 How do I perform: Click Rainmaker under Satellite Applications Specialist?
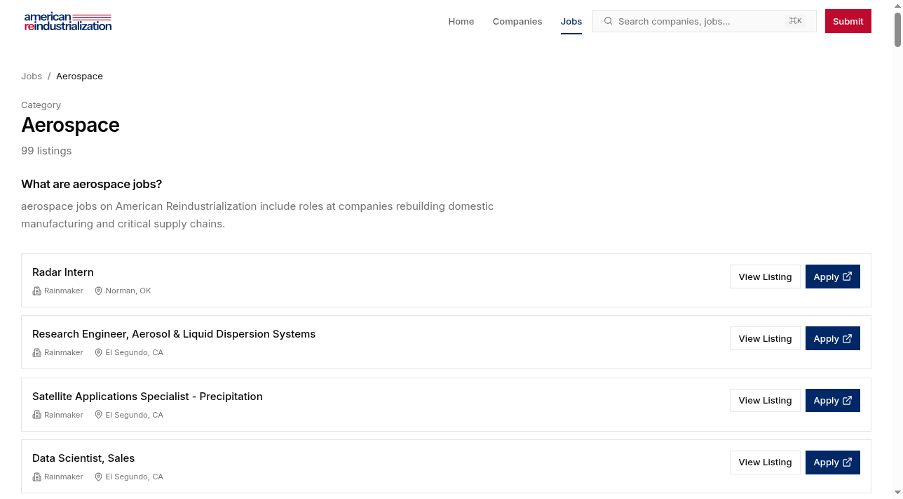pos(64,415)
